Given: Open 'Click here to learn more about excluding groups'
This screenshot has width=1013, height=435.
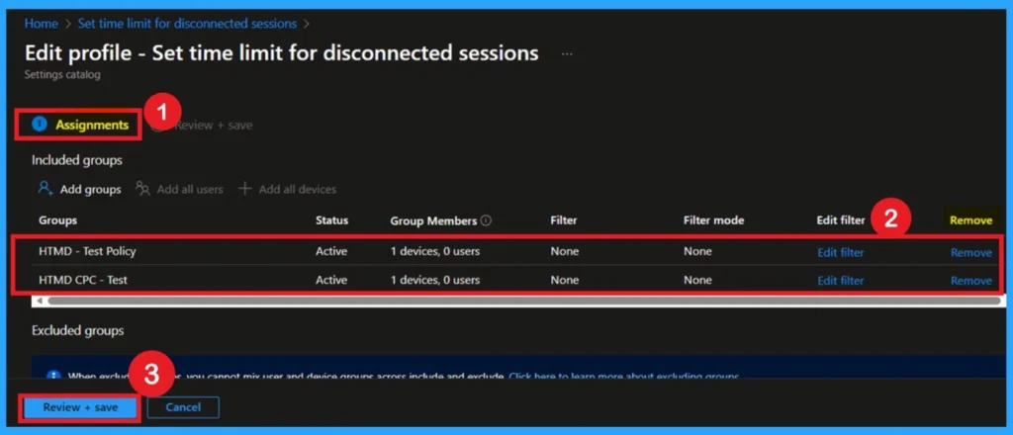Looking at the screenshot, I should (x=623, y=376).
